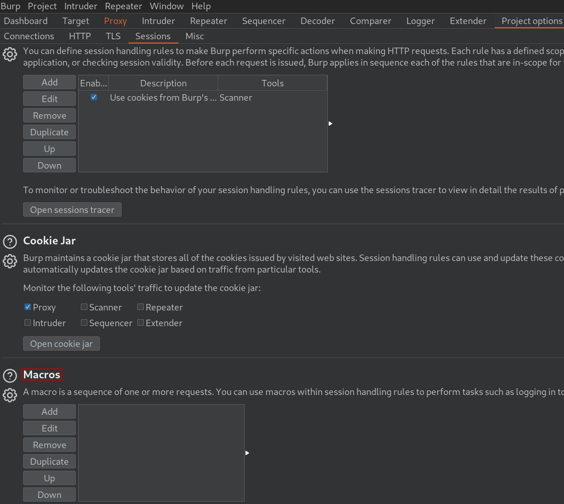The image size is (564, 504).
Task: Switch to the Logger tab
Action: [421, 21]
